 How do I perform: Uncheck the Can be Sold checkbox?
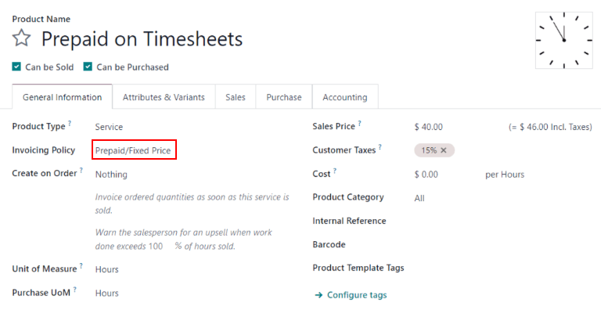click(16, 67)
